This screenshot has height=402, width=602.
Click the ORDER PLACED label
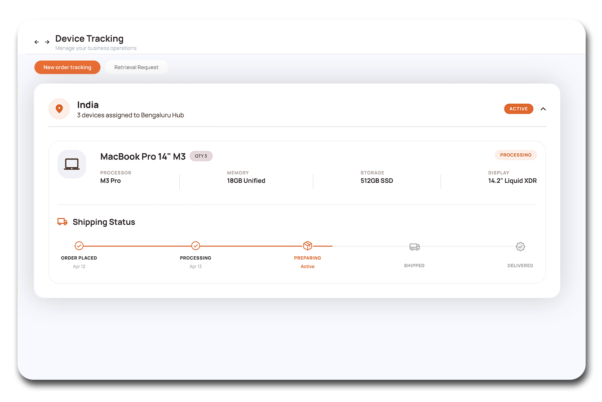[79, 258]
